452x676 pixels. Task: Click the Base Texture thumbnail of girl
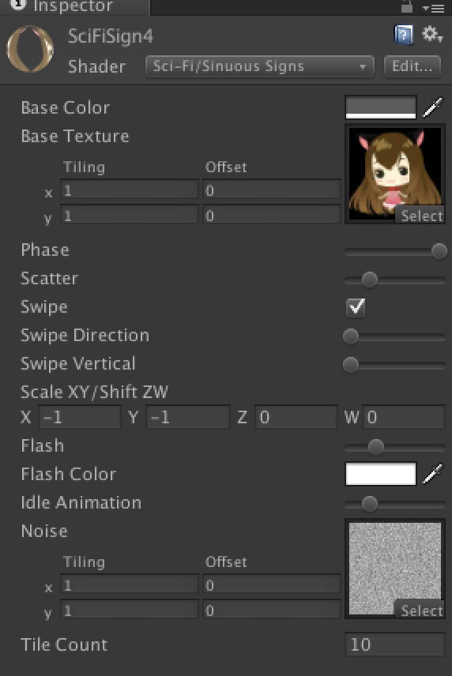394,173
